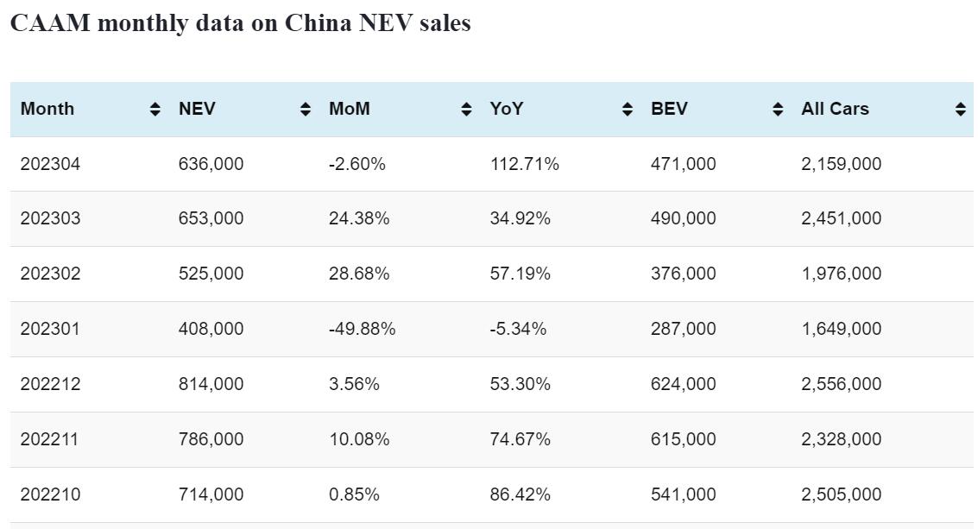The width and height of the screenshot is (978, 529).
Task: Click the BEV column header label
Action: pos(669,109)
